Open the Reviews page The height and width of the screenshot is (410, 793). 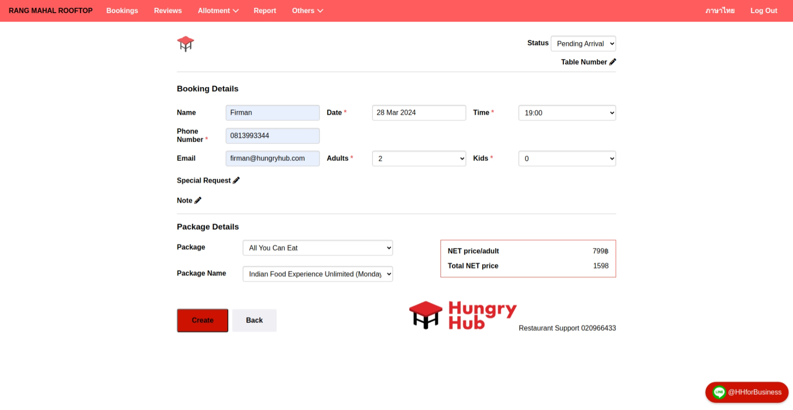tap(168, 11)
